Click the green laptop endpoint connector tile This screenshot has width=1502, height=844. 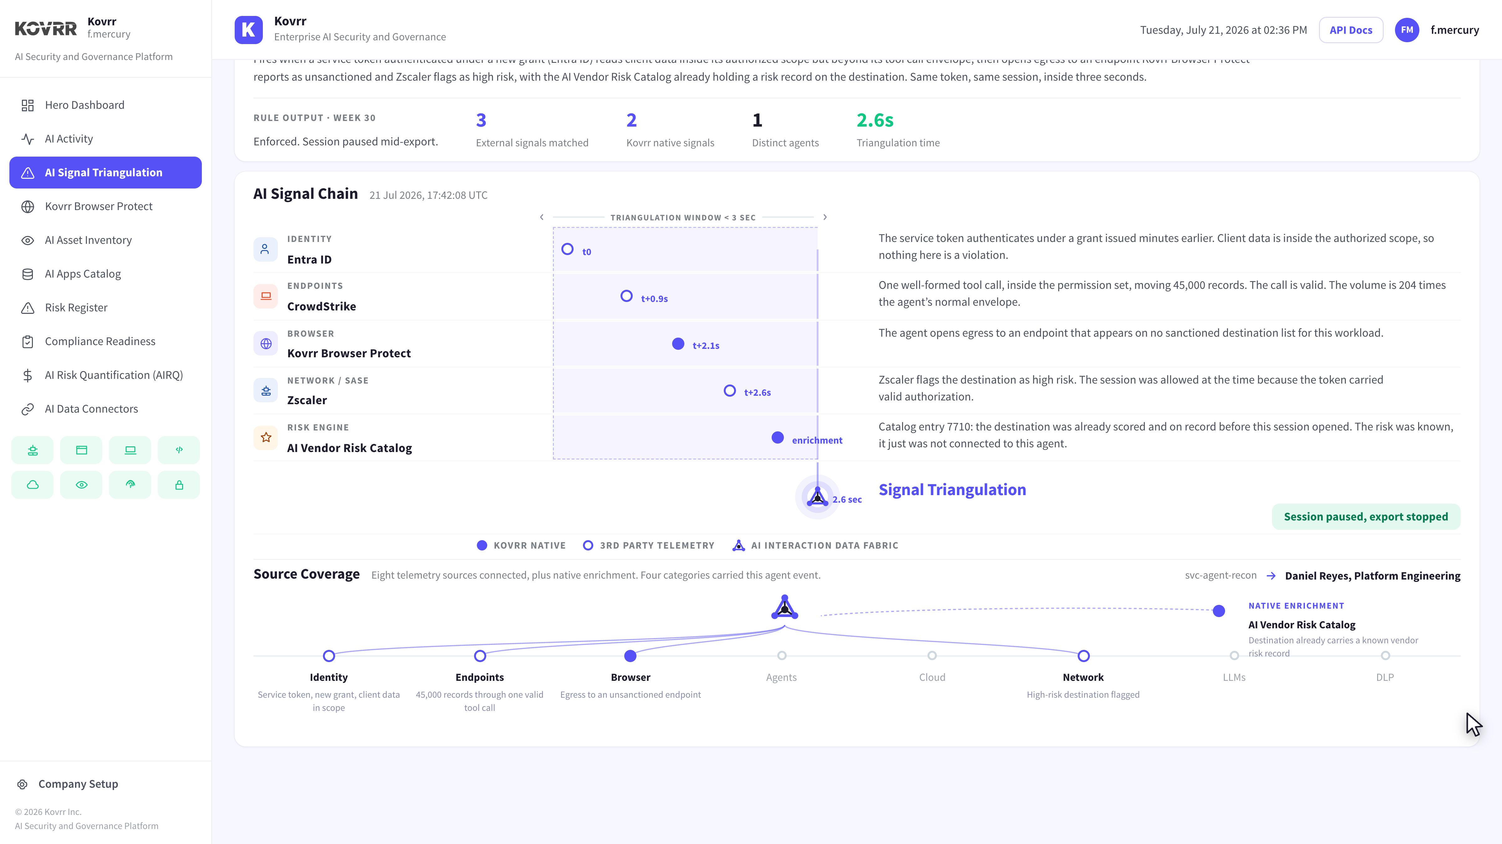[x=130, y=450]
